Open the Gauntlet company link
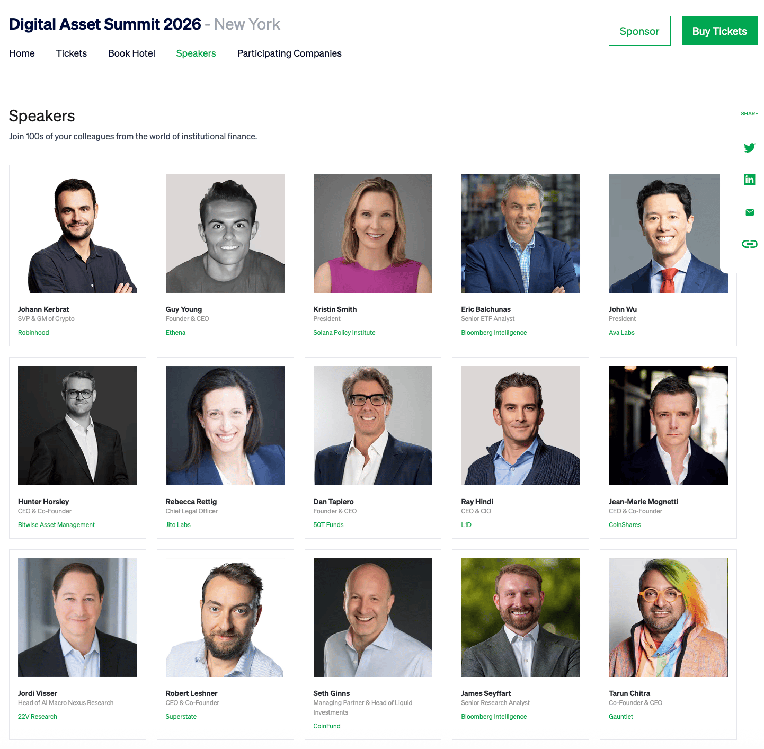This screenshot has width=764, height=749. [x=621, y=717]
